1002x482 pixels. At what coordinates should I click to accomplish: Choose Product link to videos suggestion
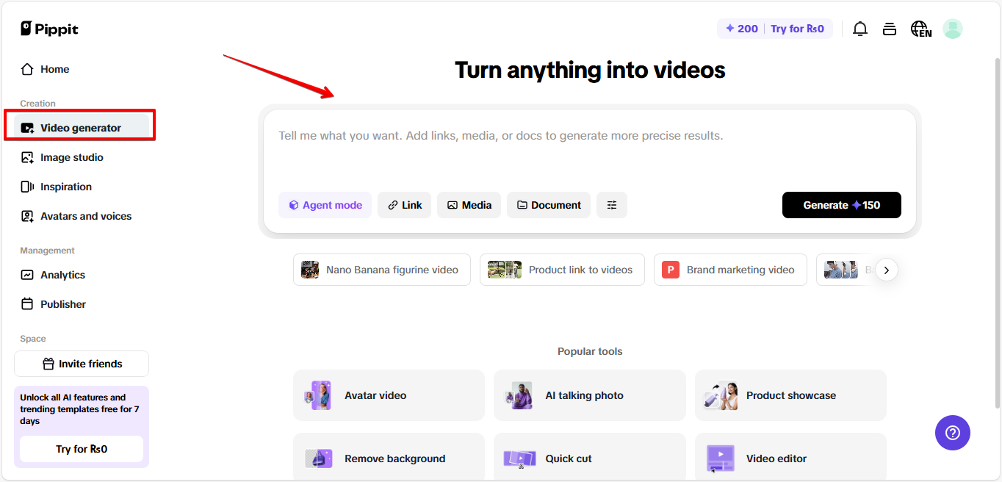(562, 270)
